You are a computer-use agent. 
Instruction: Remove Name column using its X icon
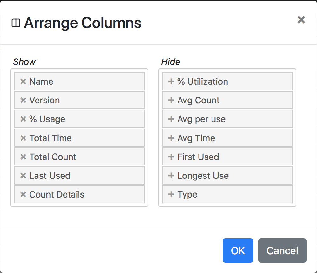pyautogui.click(x=23, y=82)
